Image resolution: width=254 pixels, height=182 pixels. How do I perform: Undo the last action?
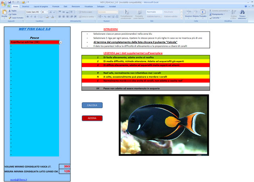click(x=13, y=2)
